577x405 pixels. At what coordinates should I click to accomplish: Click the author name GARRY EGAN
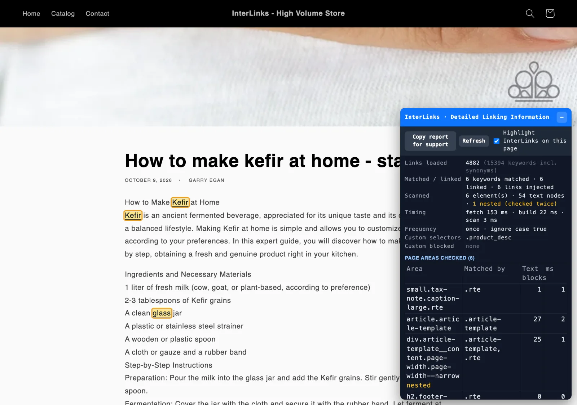206,180
